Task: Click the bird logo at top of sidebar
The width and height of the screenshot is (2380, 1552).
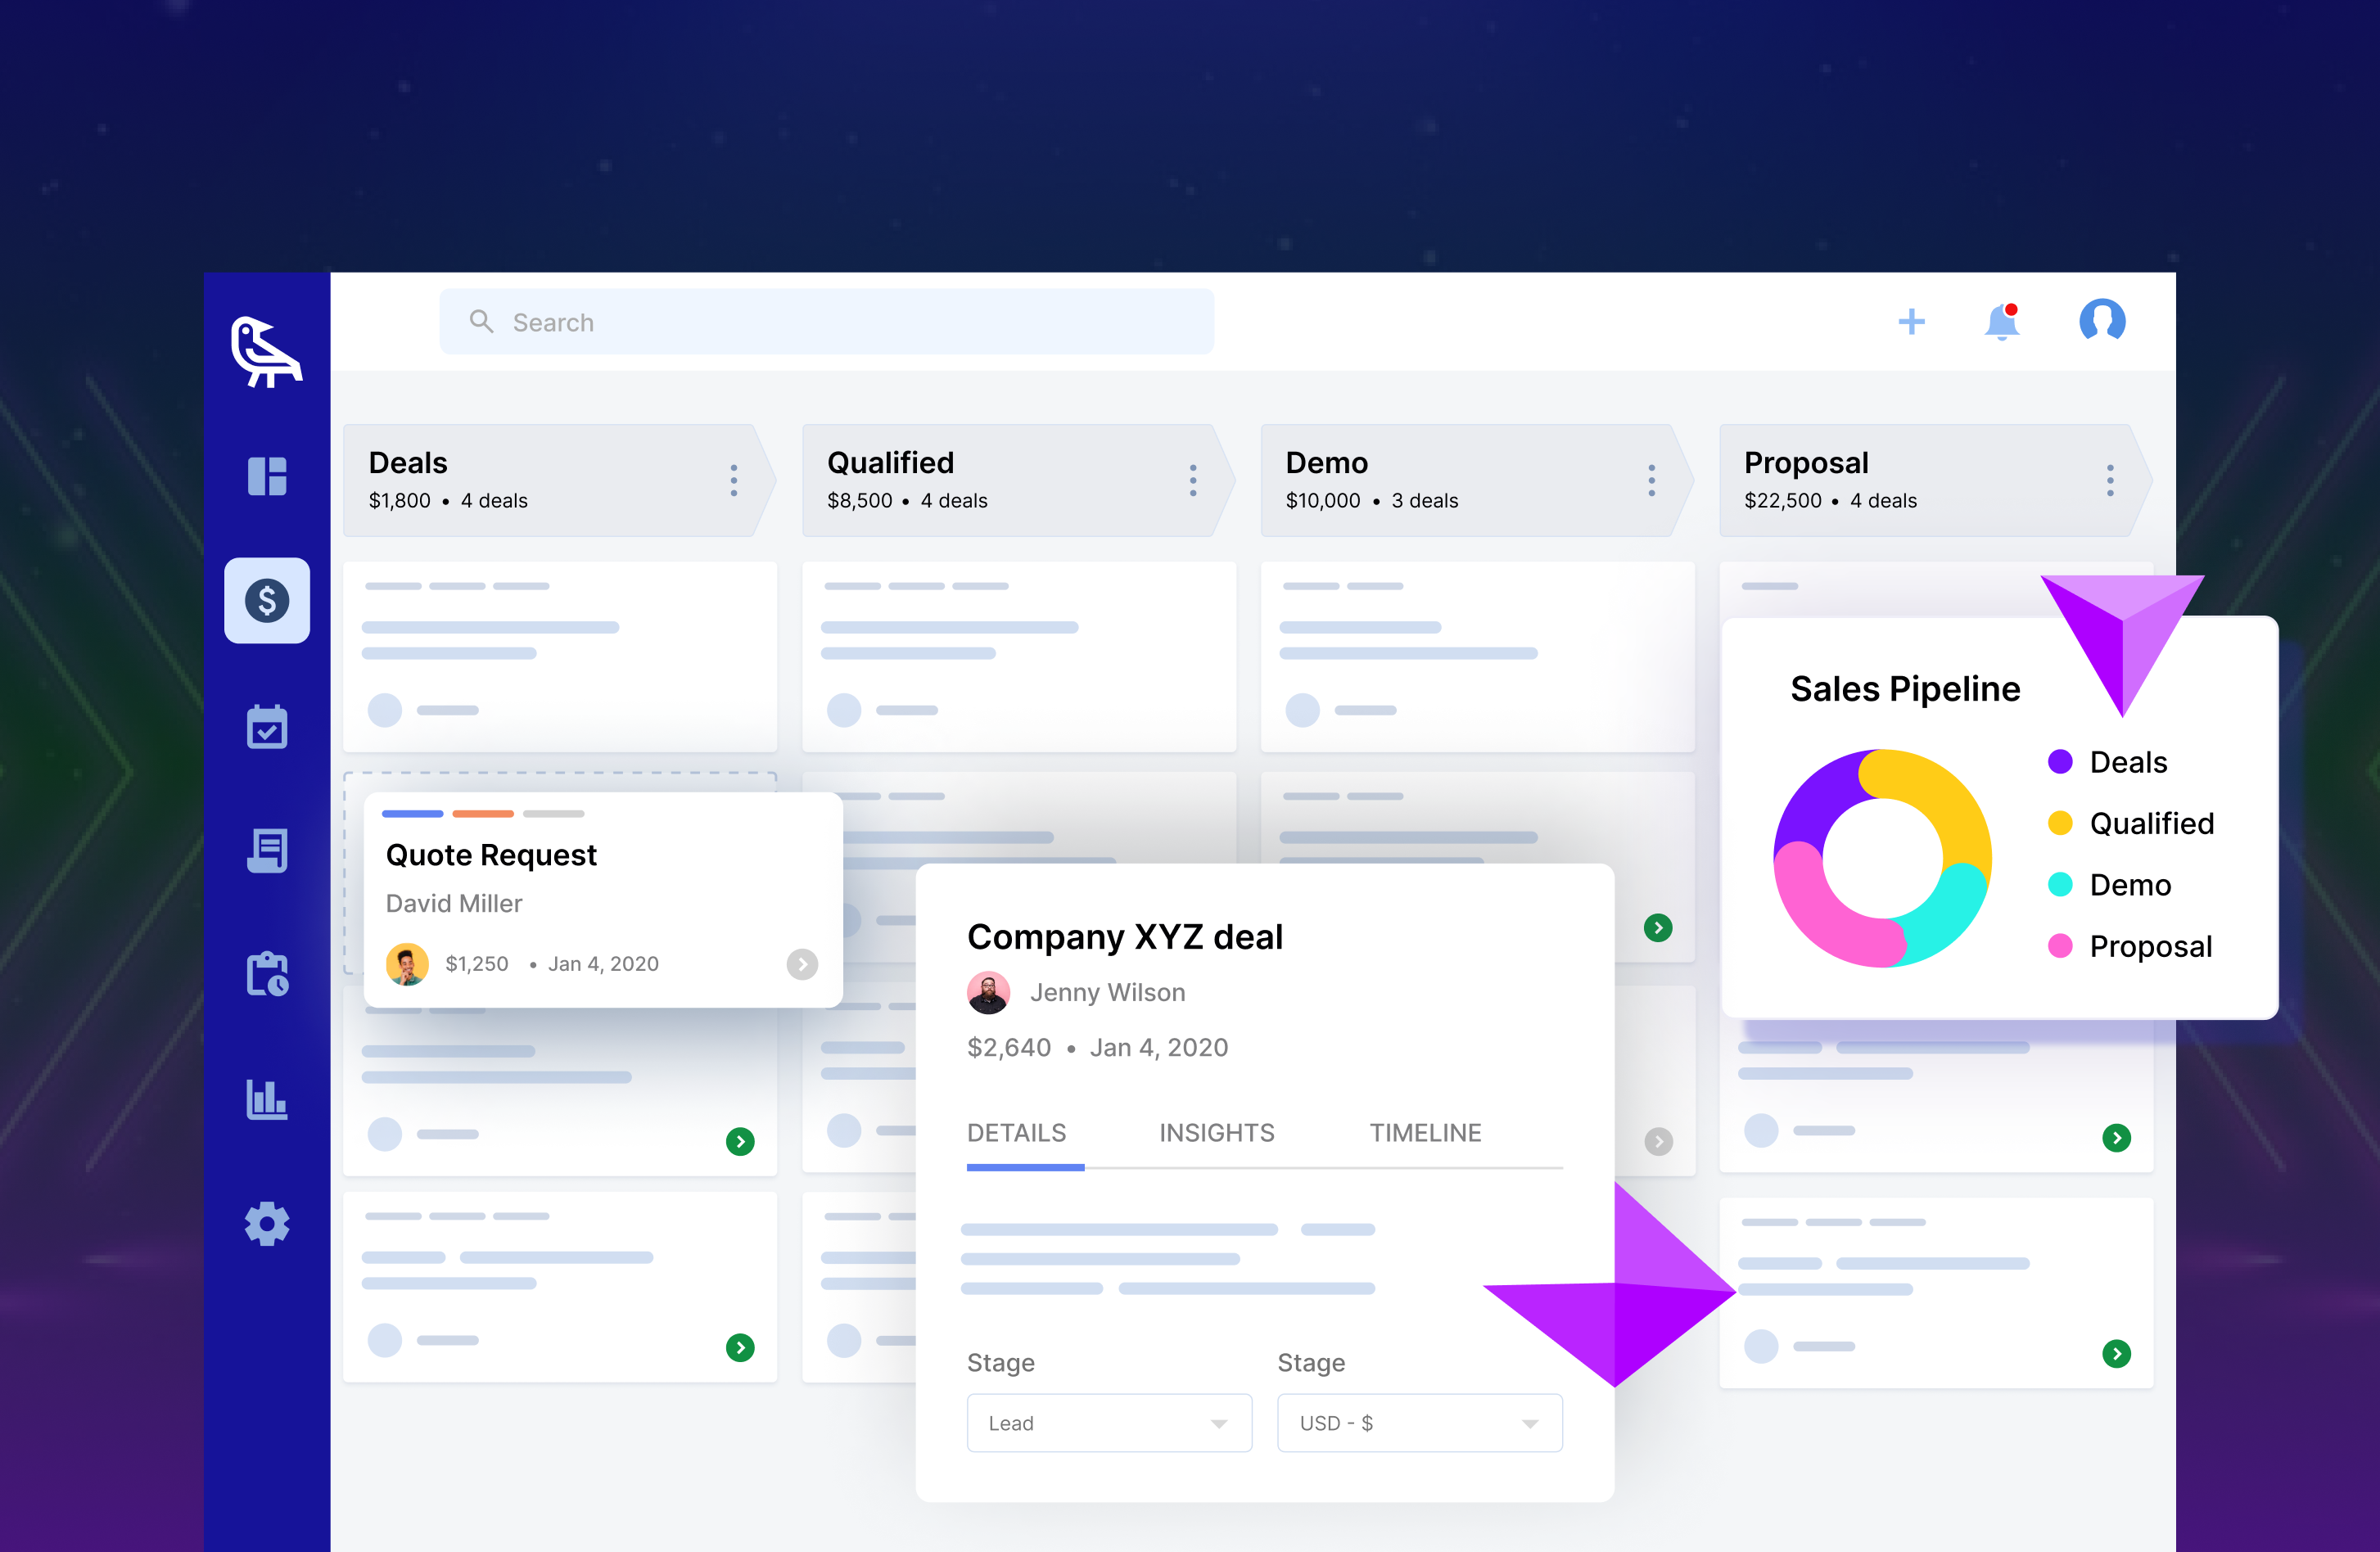Action: point(266,352)
